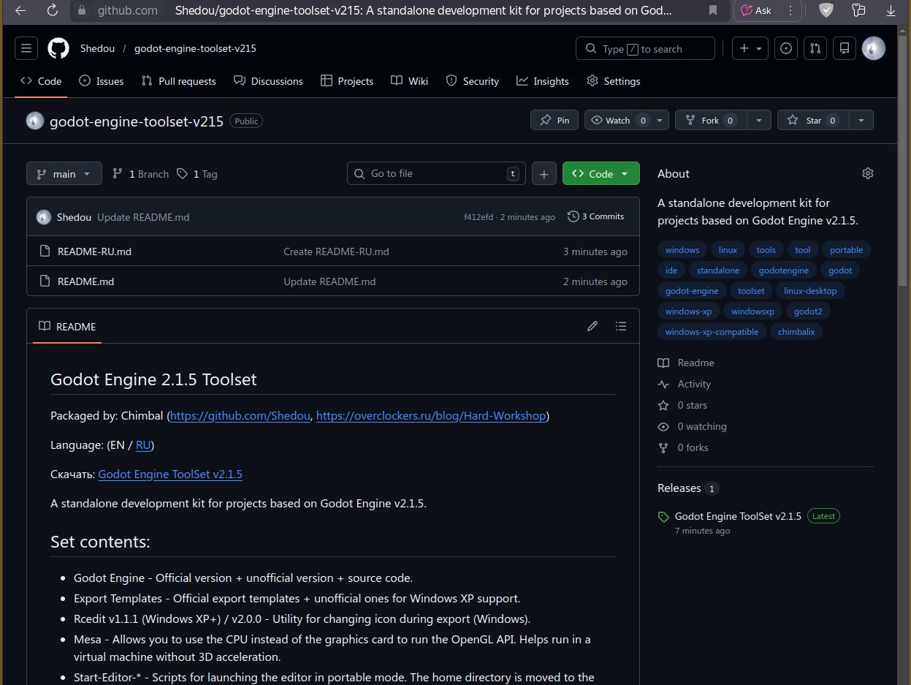Open the Issues tab

point(102,81)
